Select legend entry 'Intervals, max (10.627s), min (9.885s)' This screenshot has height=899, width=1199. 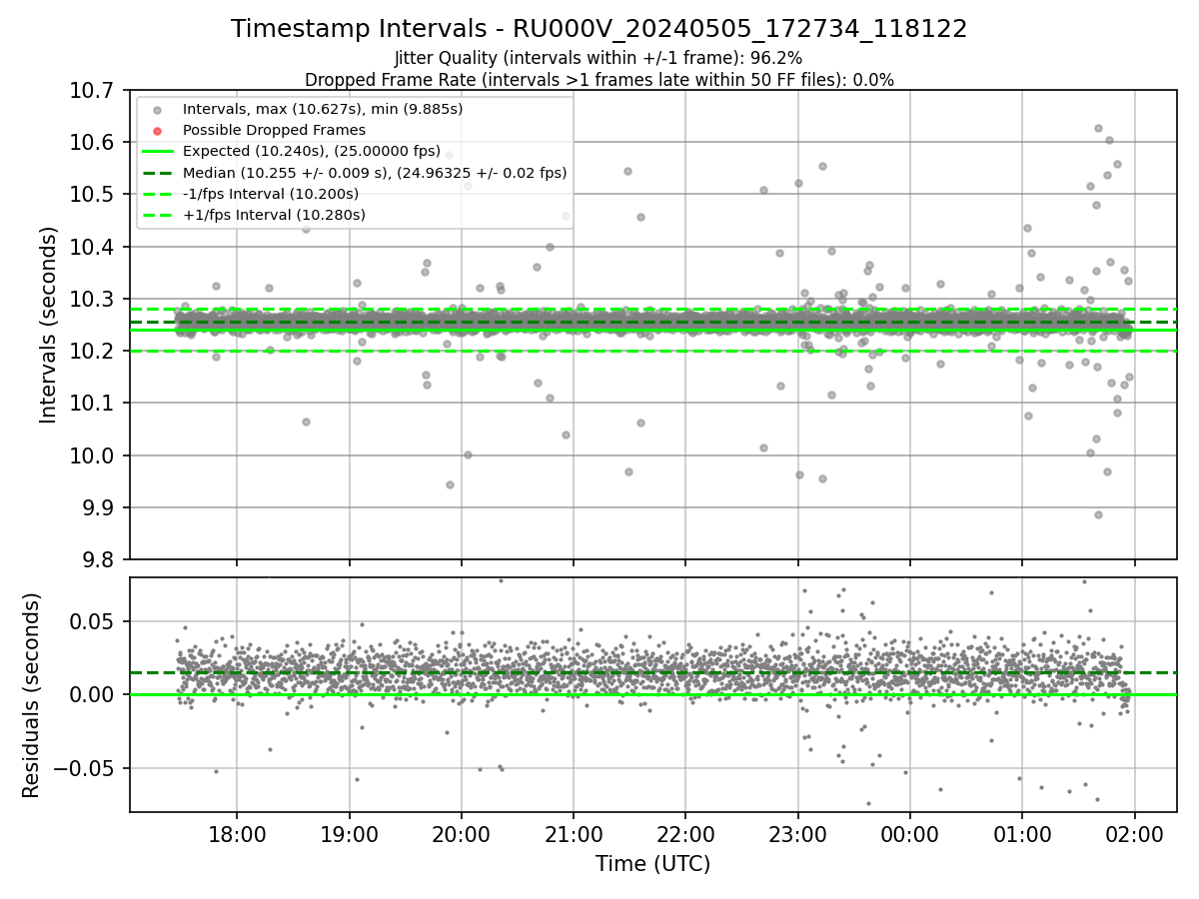pyautogui.click(x=322, y=109)
